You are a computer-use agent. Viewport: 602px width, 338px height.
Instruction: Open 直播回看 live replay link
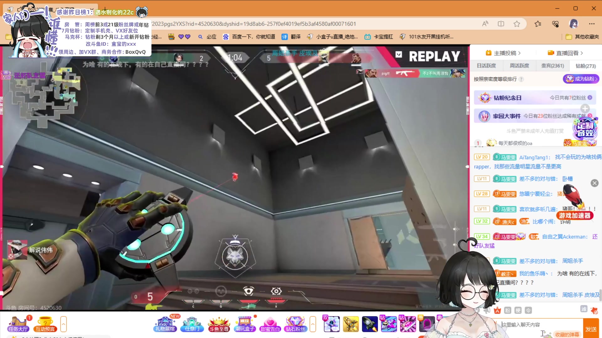pyautogui.click(x=567, y=53)
